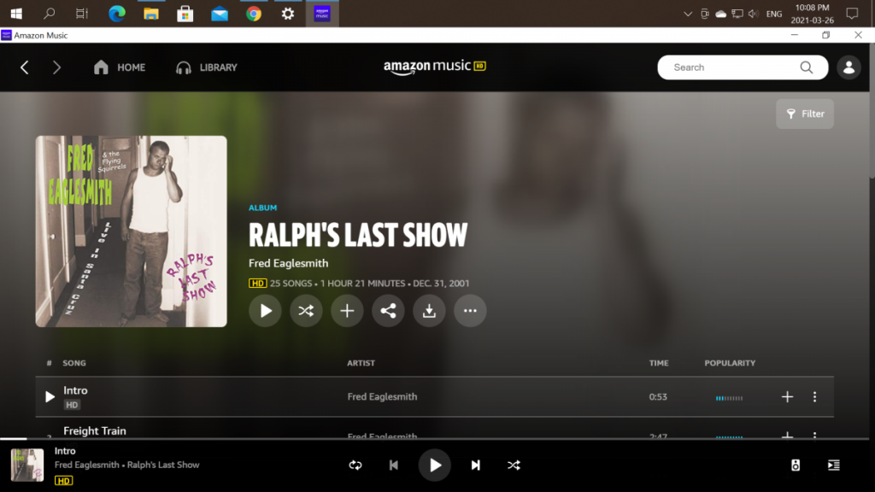Screen dimensions: 875x492
Task: Open File Explorer from the taskbar
Action: coord(151,14)
